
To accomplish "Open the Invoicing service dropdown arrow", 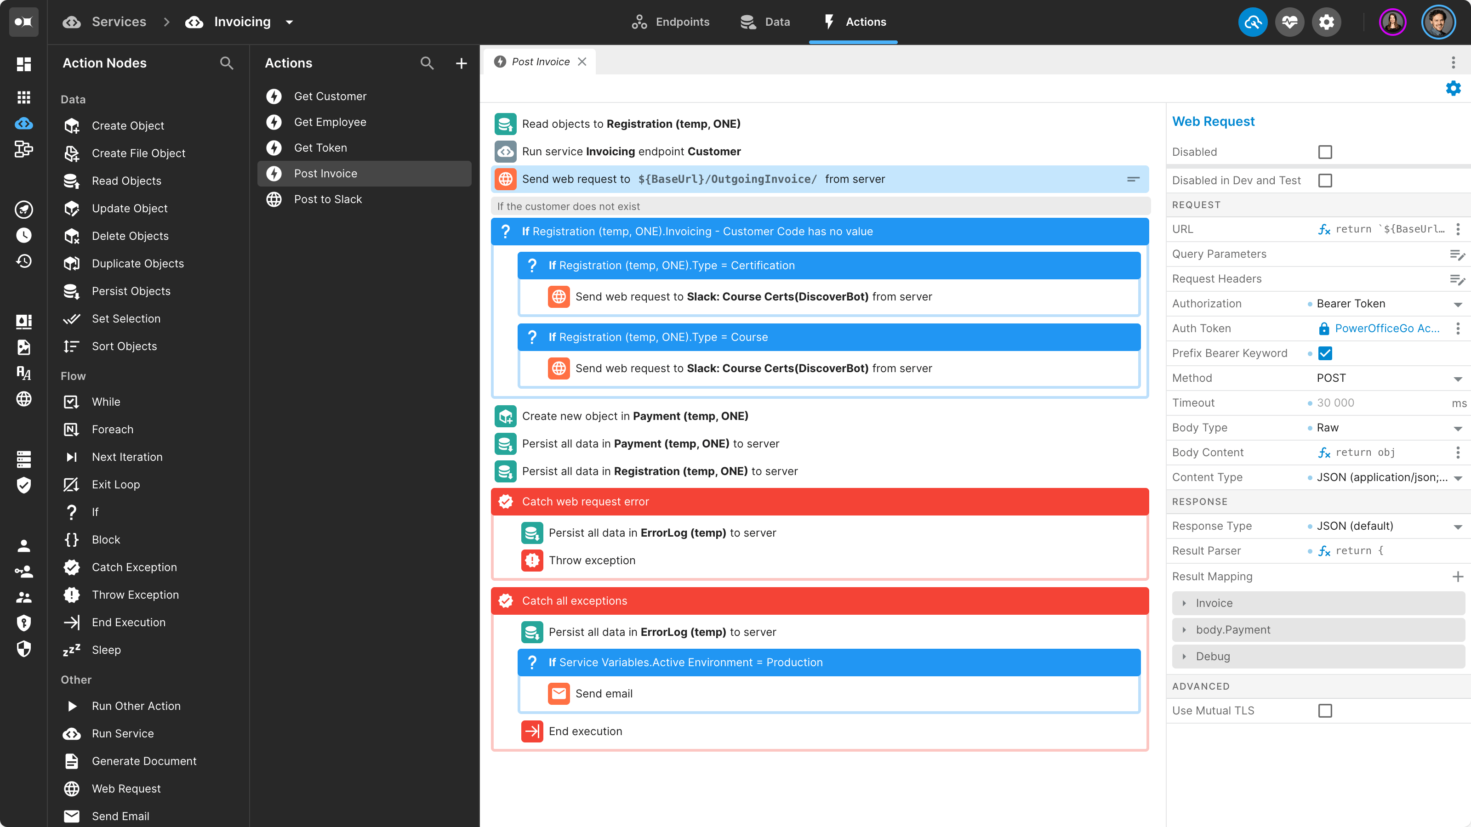I will click(x=290, y=22).
